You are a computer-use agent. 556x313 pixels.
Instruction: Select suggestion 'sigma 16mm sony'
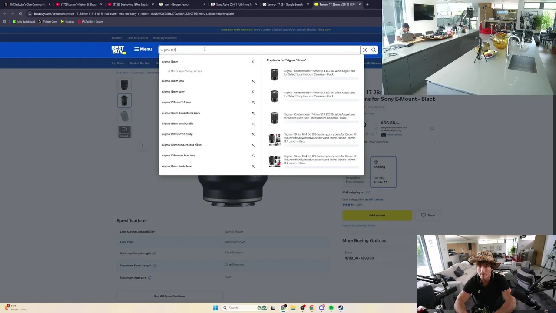(x=173, y=92)
